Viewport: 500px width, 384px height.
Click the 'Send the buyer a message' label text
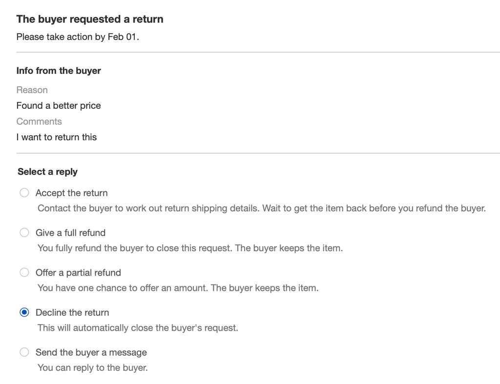click(x=91, y=352)
